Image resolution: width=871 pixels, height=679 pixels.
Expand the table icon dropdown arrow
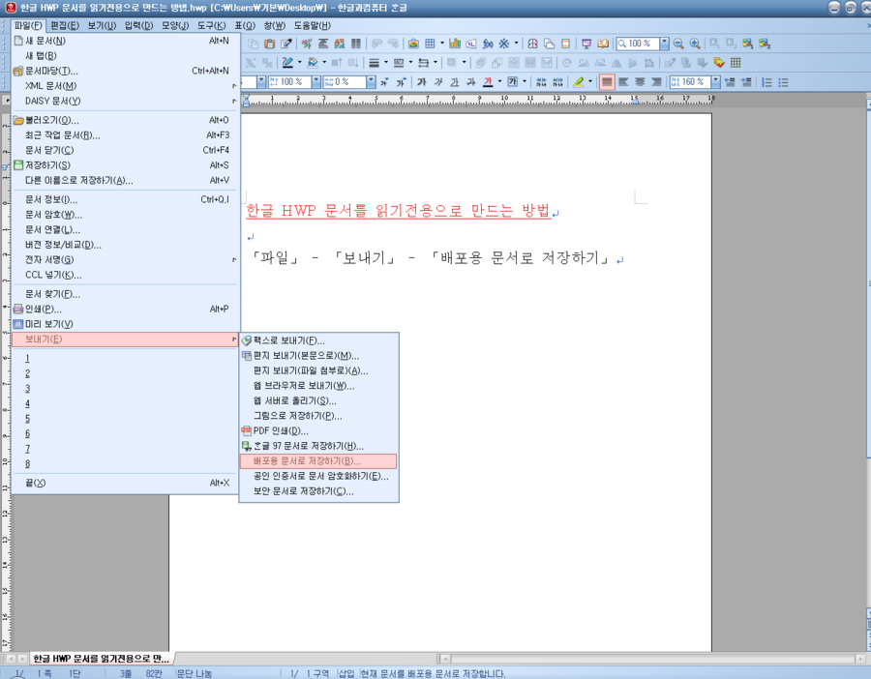point(442,44)
